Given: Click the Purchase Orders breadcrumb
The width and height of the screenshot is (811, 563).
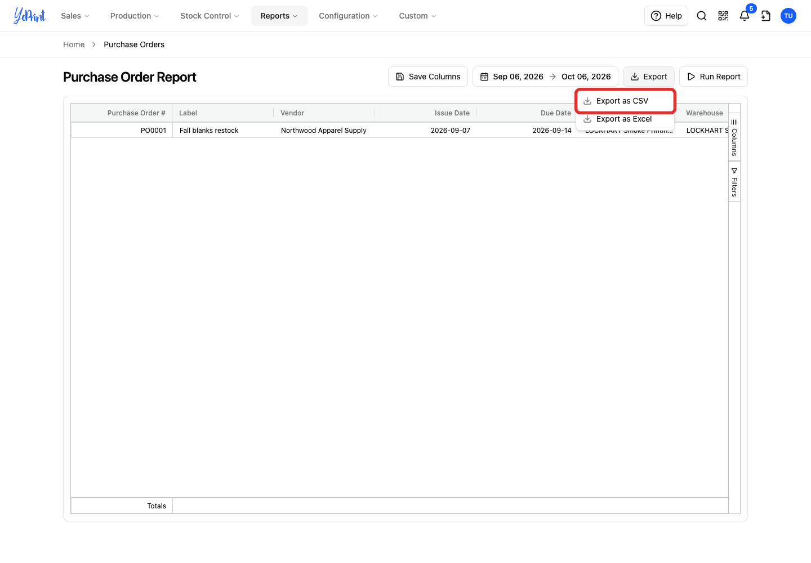Looking at the screenshot, I should click(134, 44).
